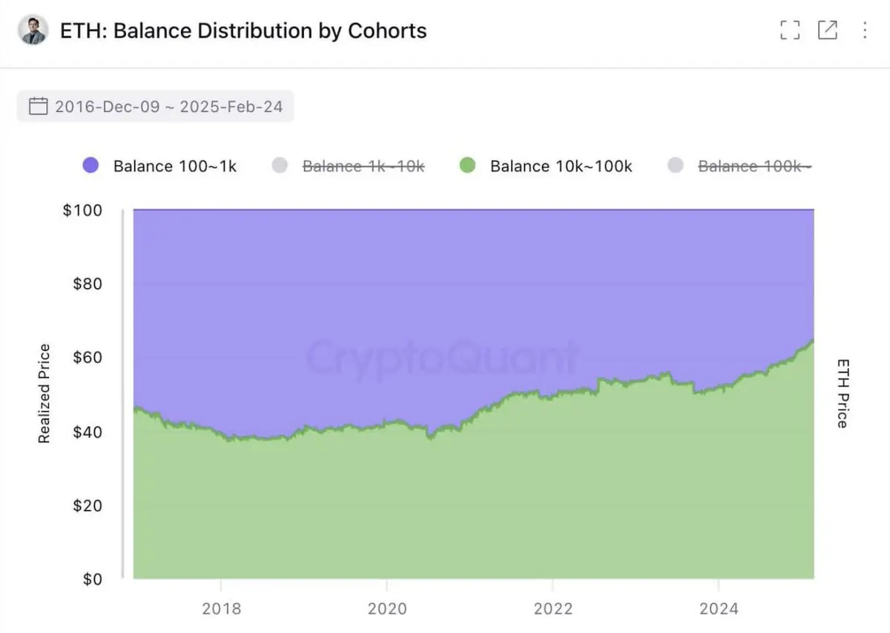Image resolution: width=890 pixels, height=633 pixels.
Task: Click the Realized Price axis title
Action: (x=44, y=394)
